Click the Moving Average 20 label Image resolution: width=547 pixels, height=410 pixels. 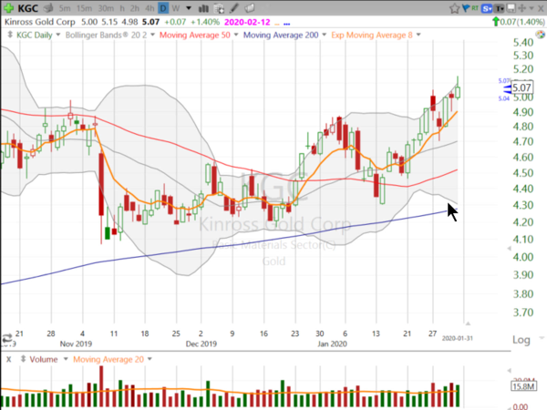pos(108,359)
